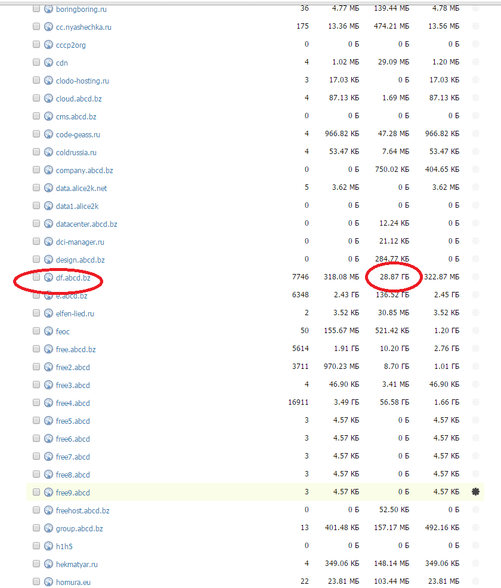Image resolution: width=501 pixels, height=588 pixels.
Task: Enable the checkbox for hekmatyar.ru
Action: 36,564
